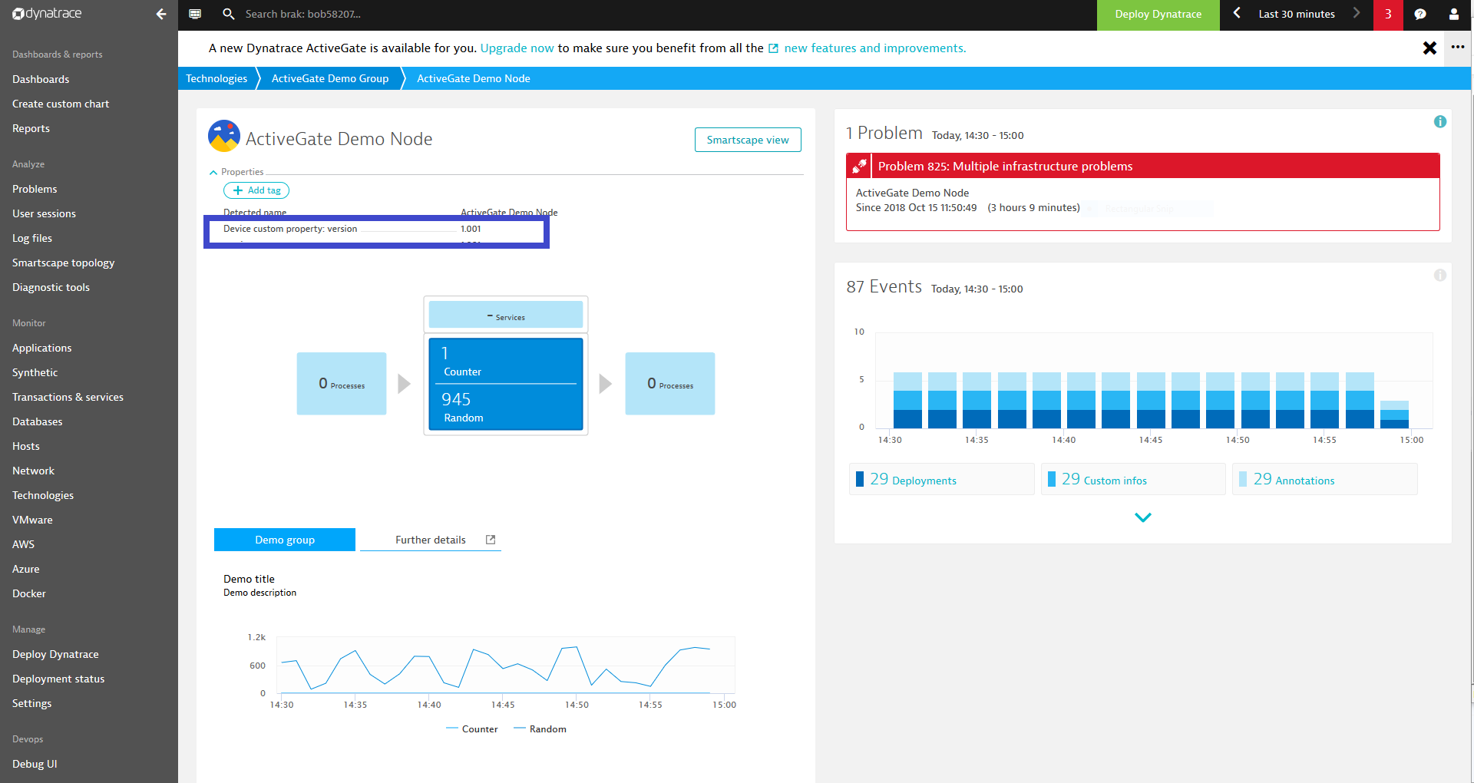Click the Dynatrace logo
The width and height of the screenshot is (1474, 783).
(x=47, y=14)
